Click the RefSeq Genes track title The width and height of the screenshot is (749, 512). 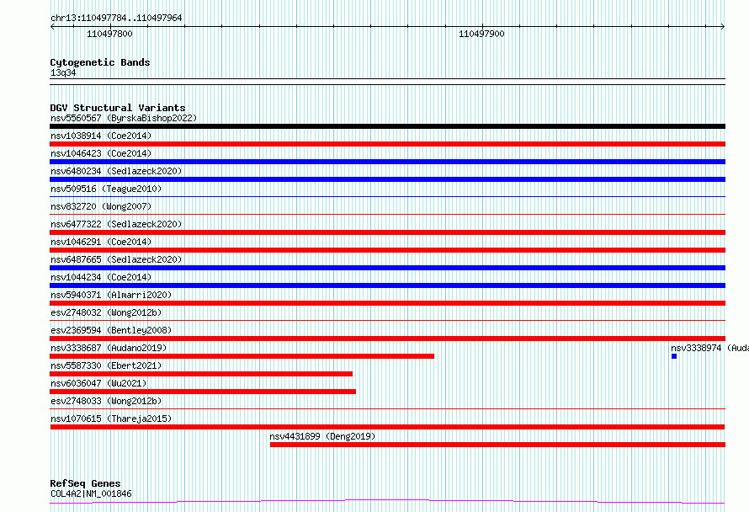coord(85,484)
